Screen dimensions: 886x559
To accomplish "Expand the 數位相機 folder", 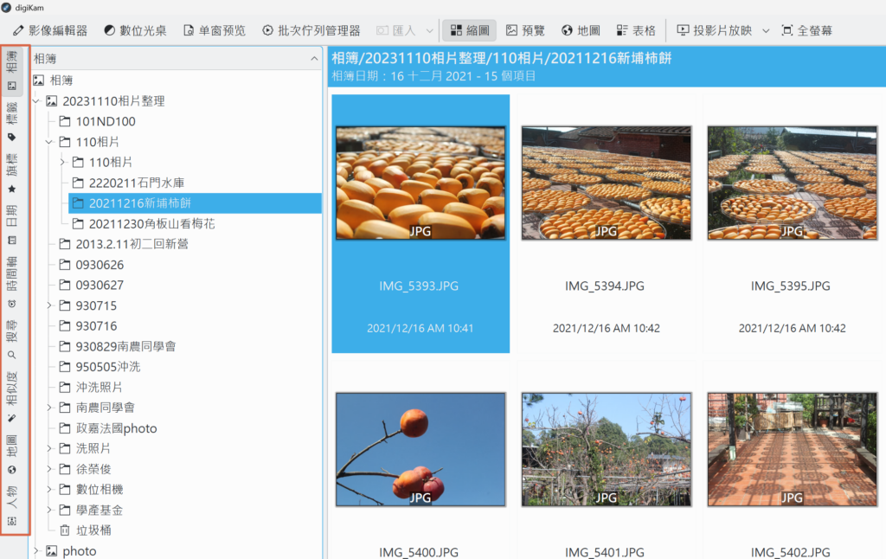I will (49, 490).
